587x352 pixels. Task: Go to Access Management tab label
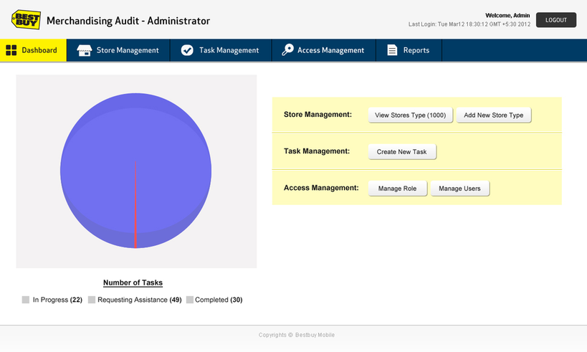[330, 50]
